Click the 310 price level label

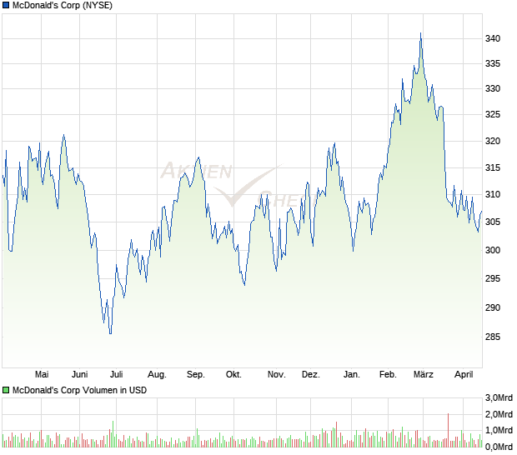[493, 194]
